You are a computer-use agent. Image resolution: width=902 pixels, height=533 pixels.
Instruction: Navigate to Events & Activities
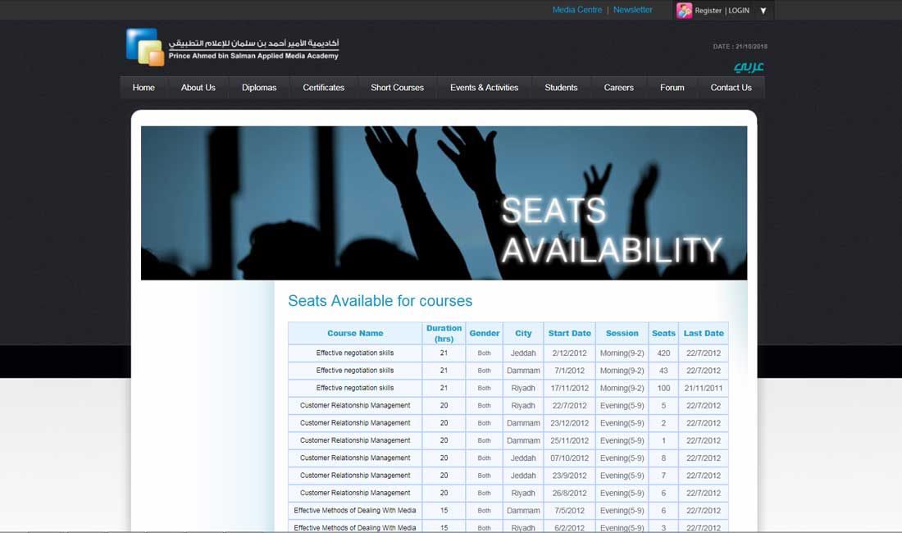point(484,88)
